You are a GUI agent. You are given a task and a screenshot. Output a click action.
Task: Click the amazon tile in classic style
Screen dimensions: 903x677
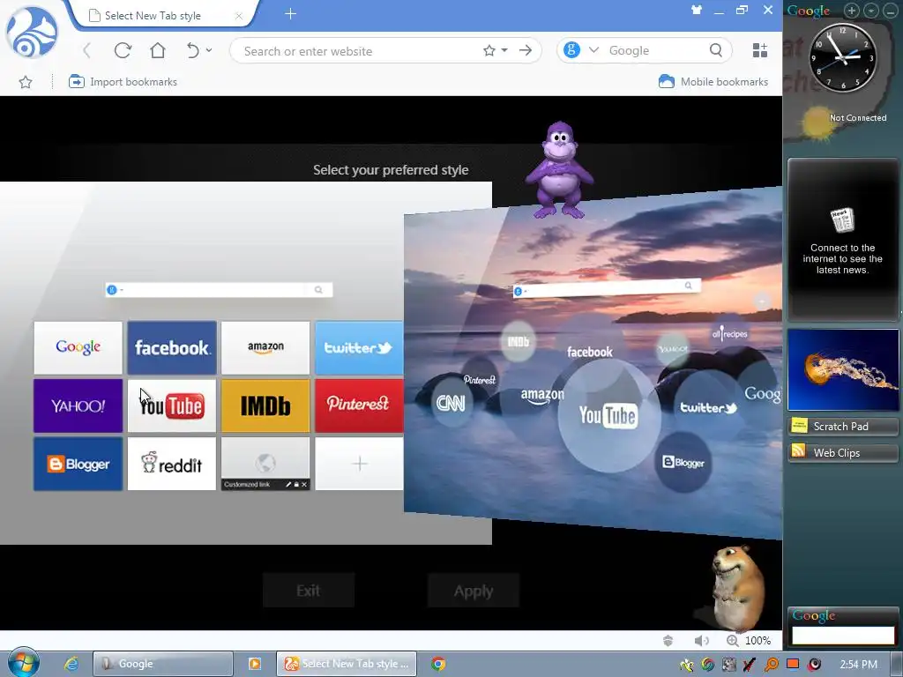(x=265, y=347)
